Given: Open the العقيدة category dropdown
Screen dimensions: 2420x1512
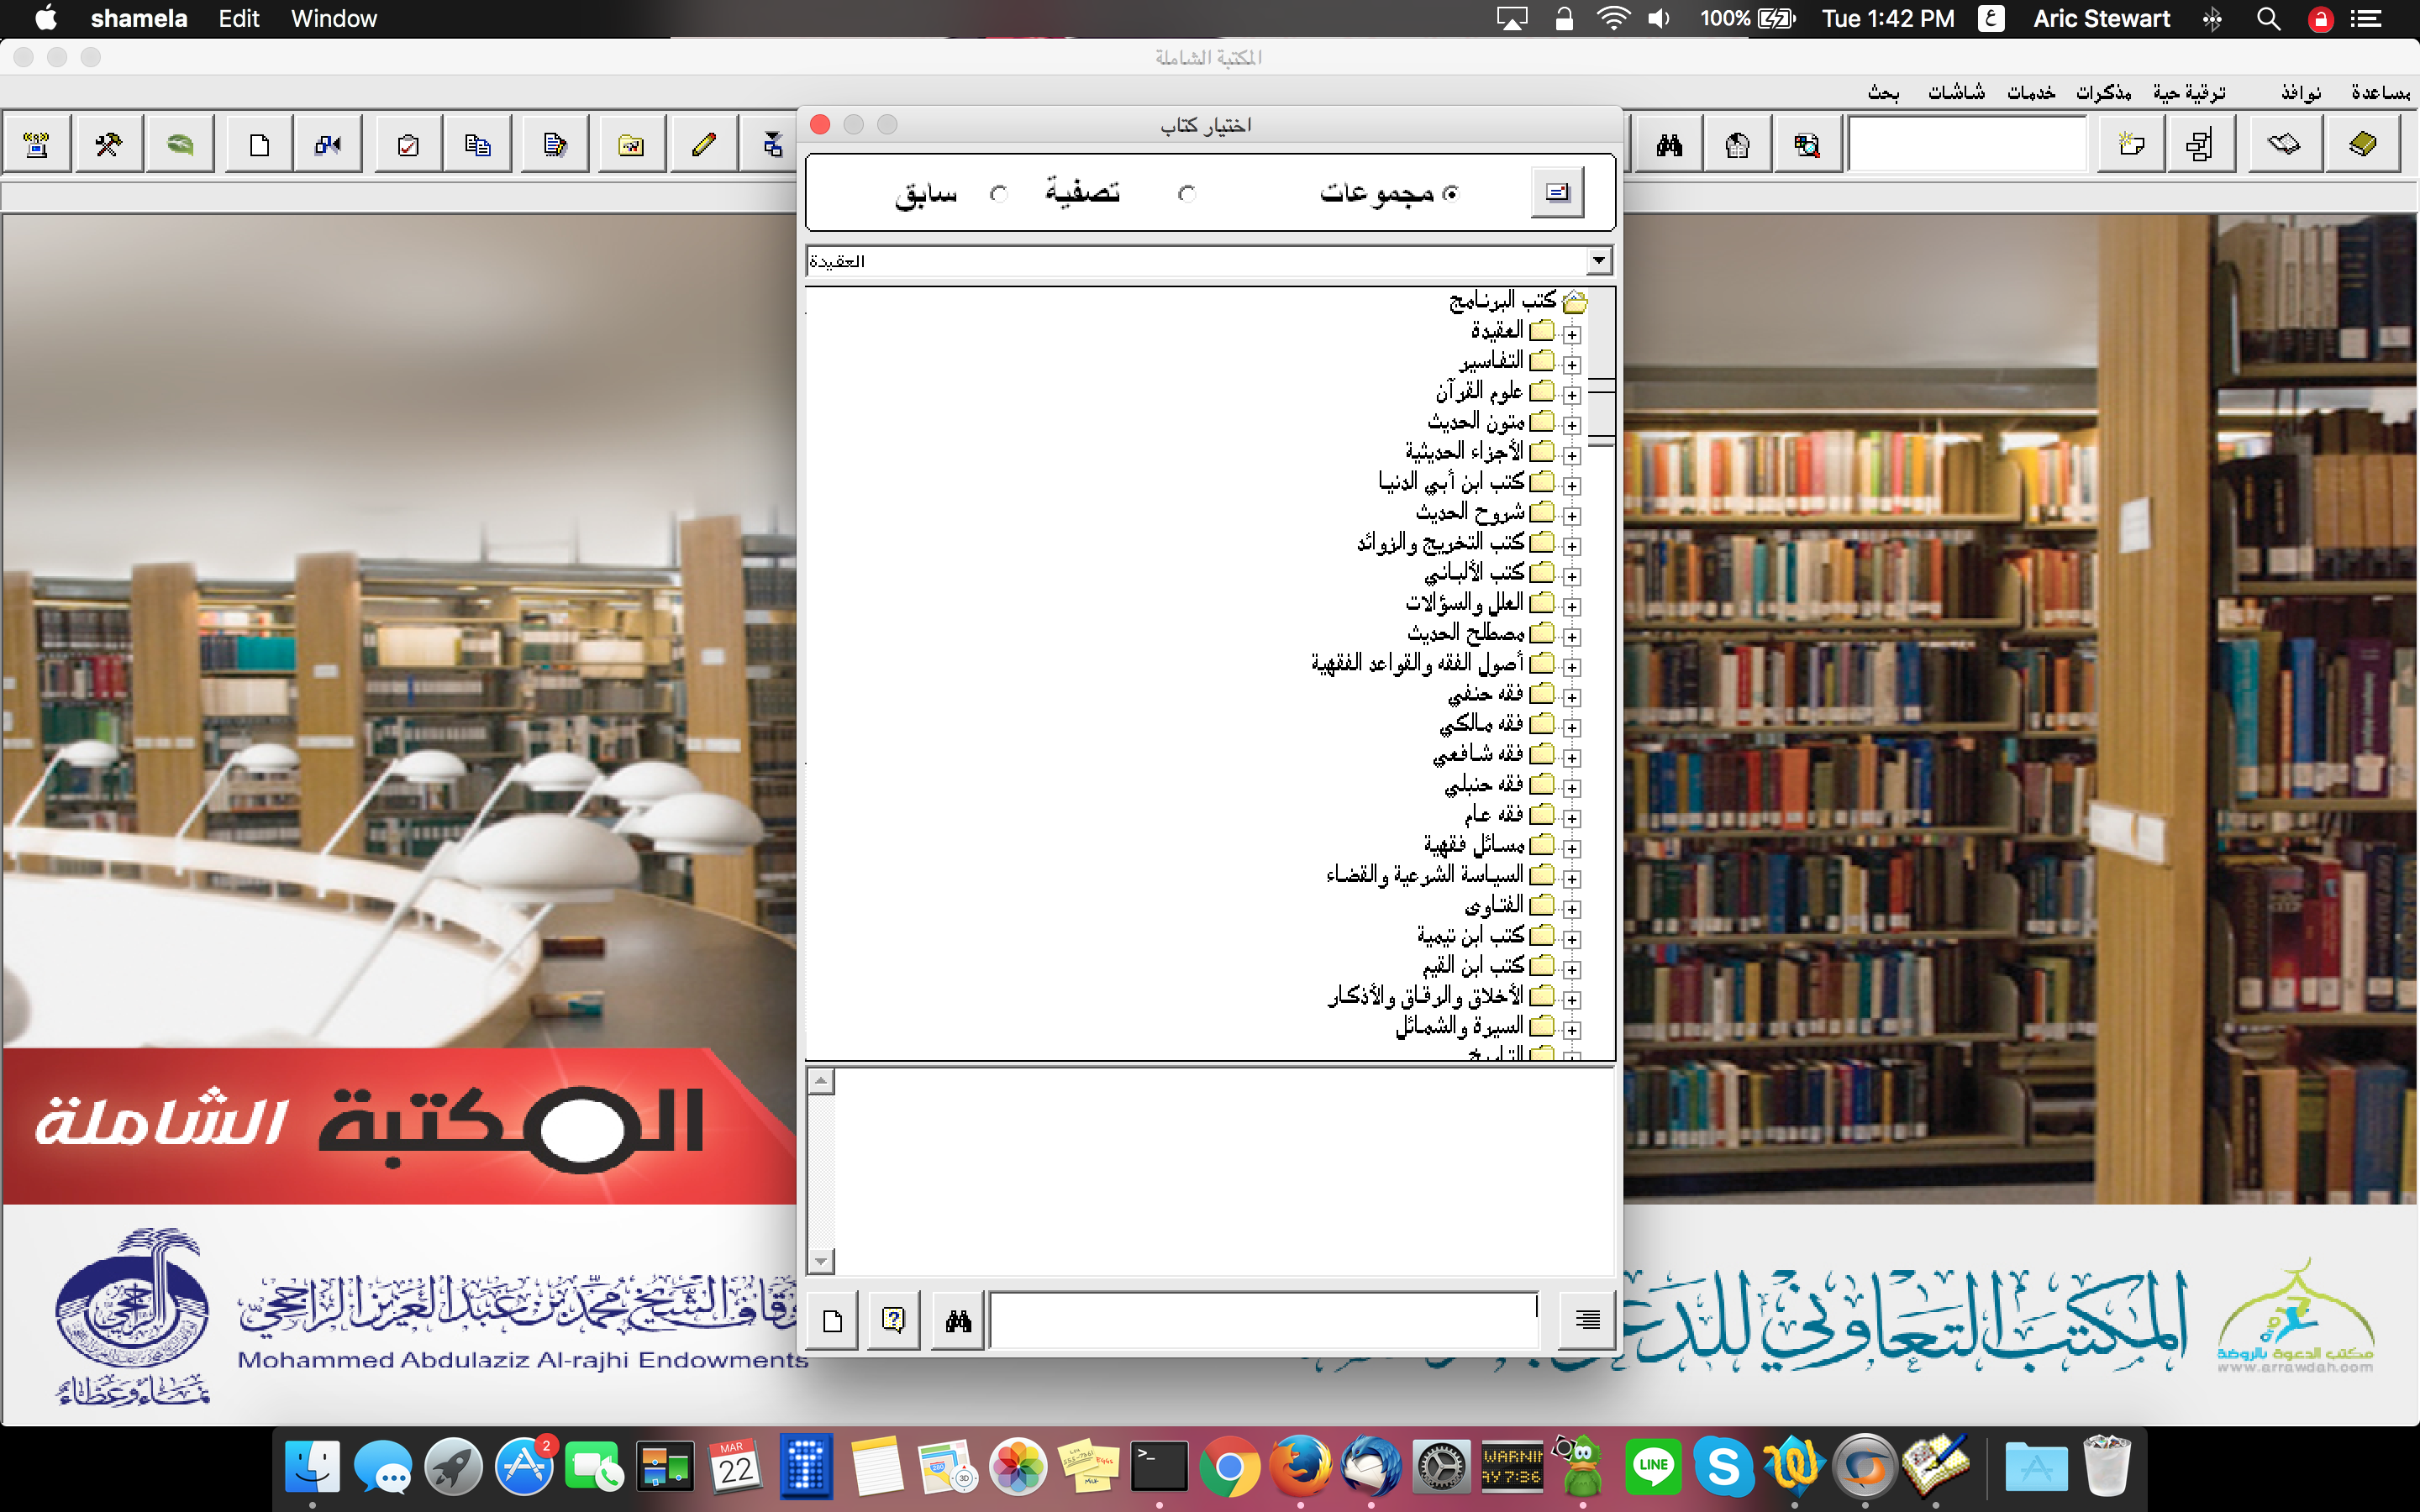Looking at the screenshot, I should [x=1597, y=260].
